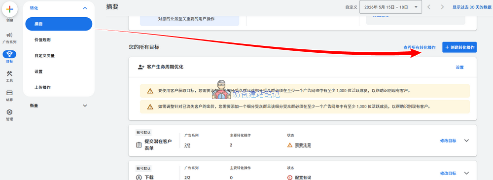Go to next date range arrow
This screenshot has width=493, height=180.
tap(442, 7)
